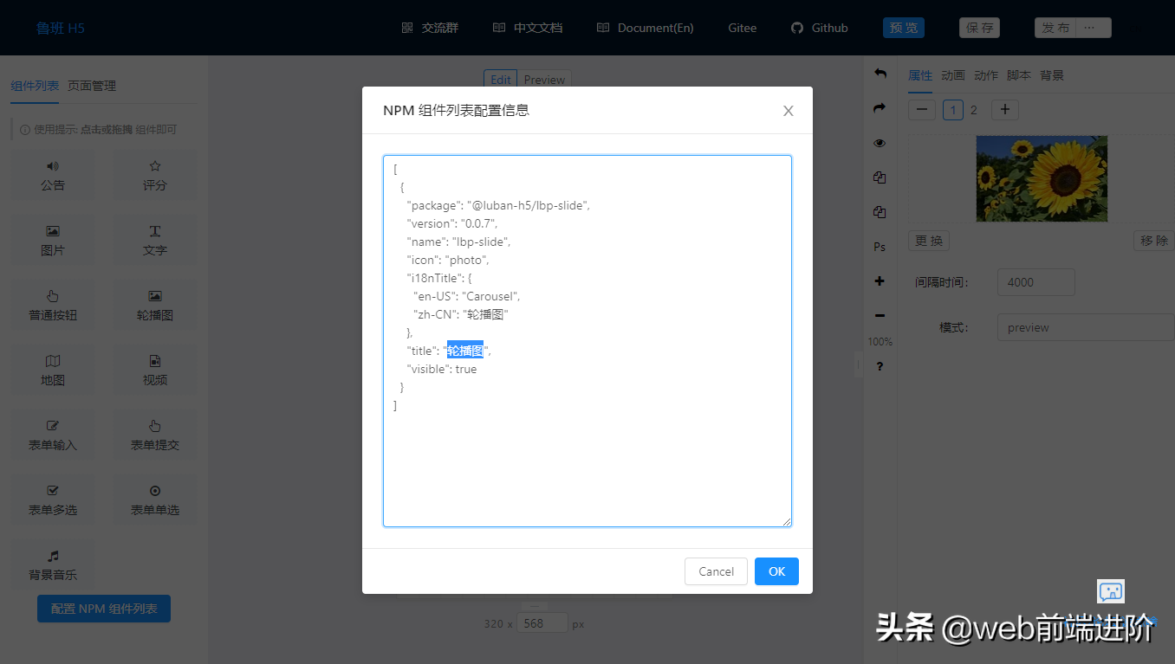1175x664 pixels.
Task: Click the upper copy icon in toolbar
Action: point(880,177)
